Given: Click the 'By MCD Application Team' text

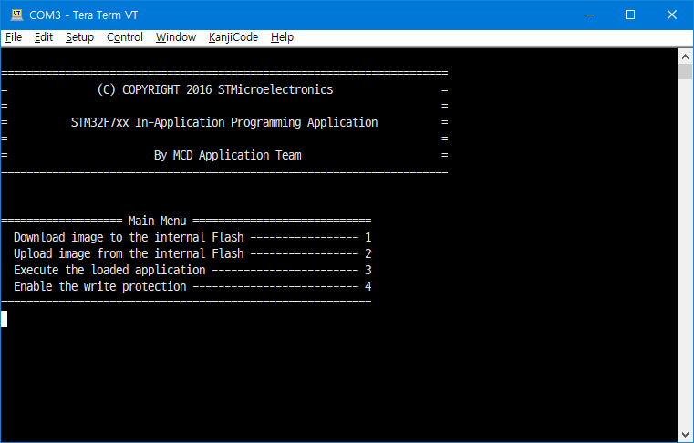Looking at the screenshot, I should [227, 155].
